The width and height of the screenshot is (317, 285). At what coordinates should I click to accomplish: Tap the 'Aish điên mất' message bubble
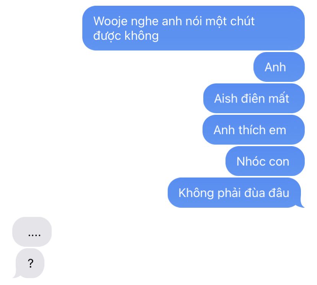pos(254,98)
